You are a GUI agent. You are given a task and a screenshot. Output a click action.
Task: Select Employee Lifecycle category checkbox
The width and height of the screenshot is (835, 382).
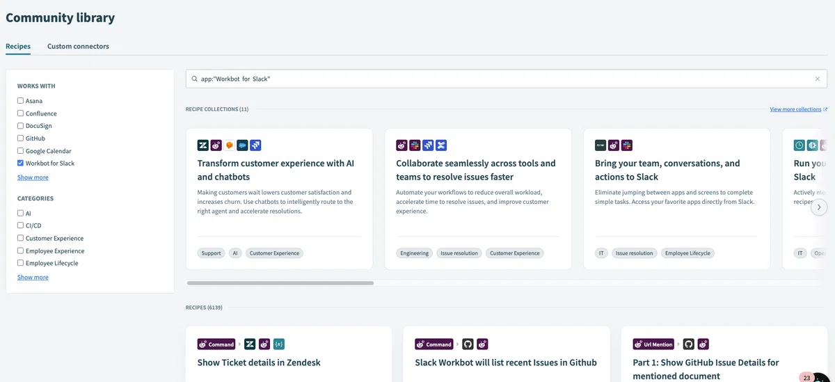coord(20,263)
